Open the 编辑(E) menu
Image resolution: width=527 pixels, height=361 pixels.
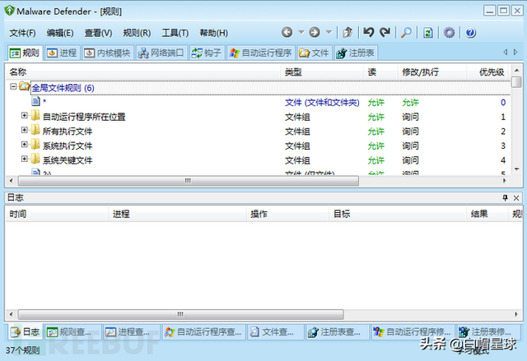point(60,33)
